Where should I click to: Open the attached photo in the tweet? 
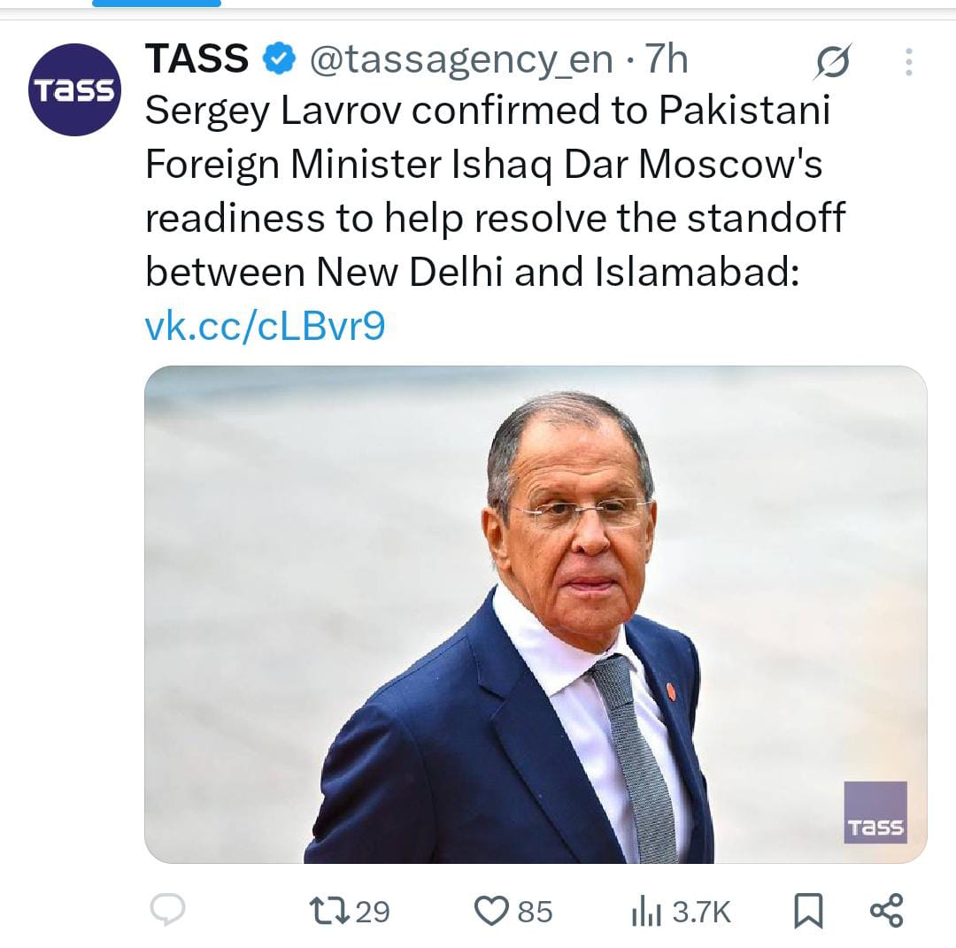pyautogui.click(x=536, y=614)
